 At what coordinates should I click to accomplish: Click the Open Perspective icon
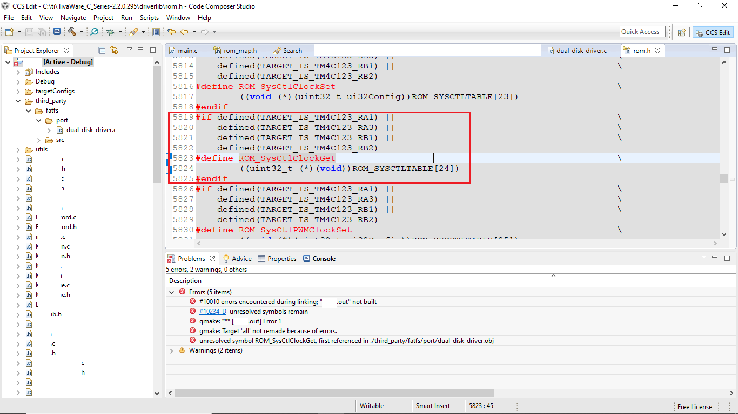682,32
